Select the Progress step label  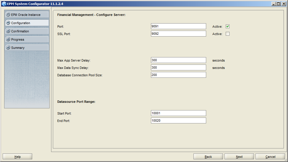tap(18, 39)
